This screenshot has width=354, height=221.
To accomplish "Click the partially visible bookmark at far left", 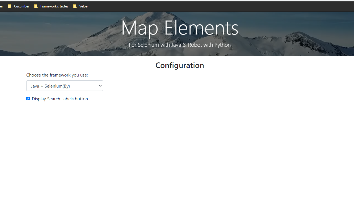I will click(x=1, y=6).
